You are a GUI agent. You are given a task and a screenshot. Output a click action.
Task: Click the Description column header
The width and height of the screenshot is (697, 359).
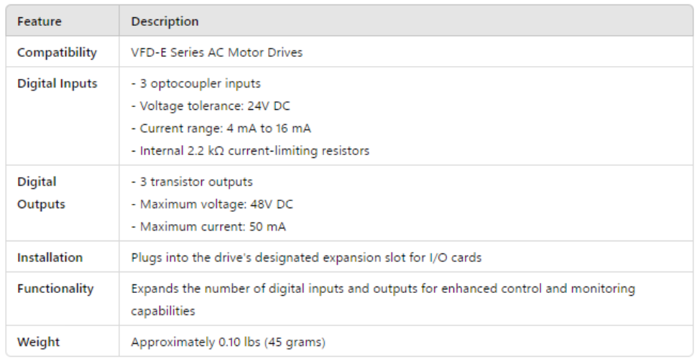[165, 22]
